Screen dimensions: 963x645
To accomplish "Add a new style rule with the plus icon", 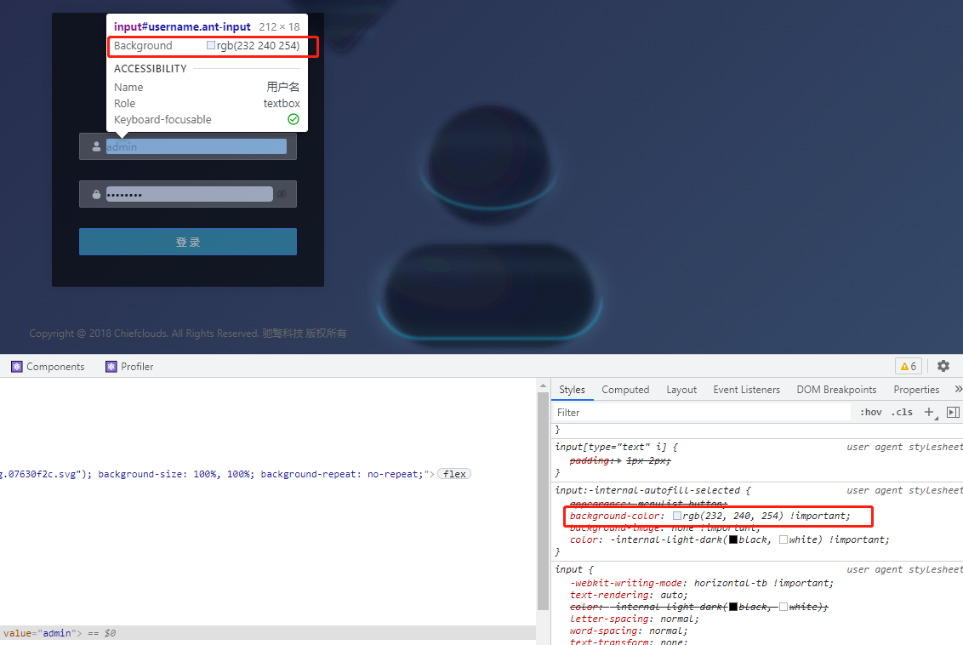I will point(929,412).
